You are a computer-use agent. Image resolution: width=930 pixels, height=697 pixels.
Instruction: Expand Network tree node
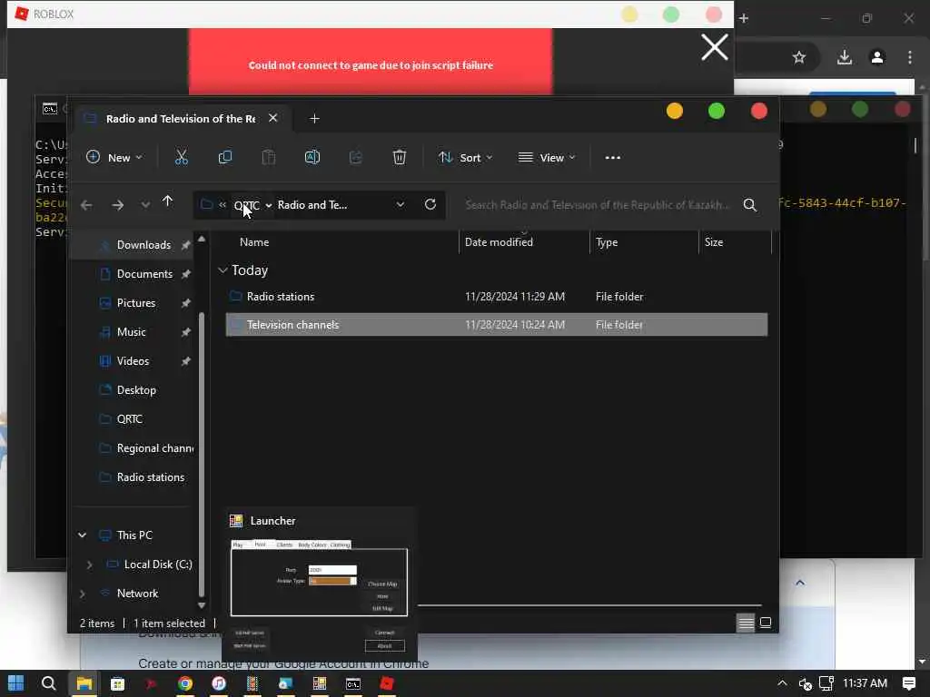click(x=83, y=594)
